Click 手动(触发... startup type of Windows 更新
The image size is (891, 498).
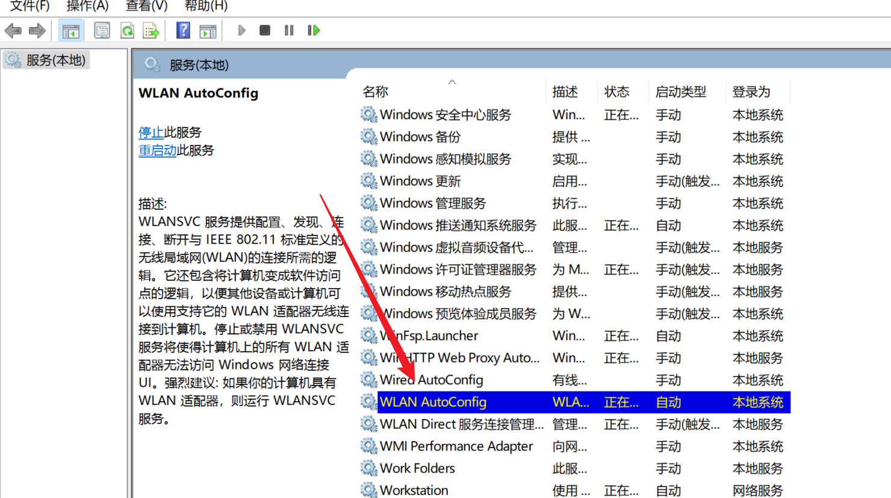(x=688, y=180)
